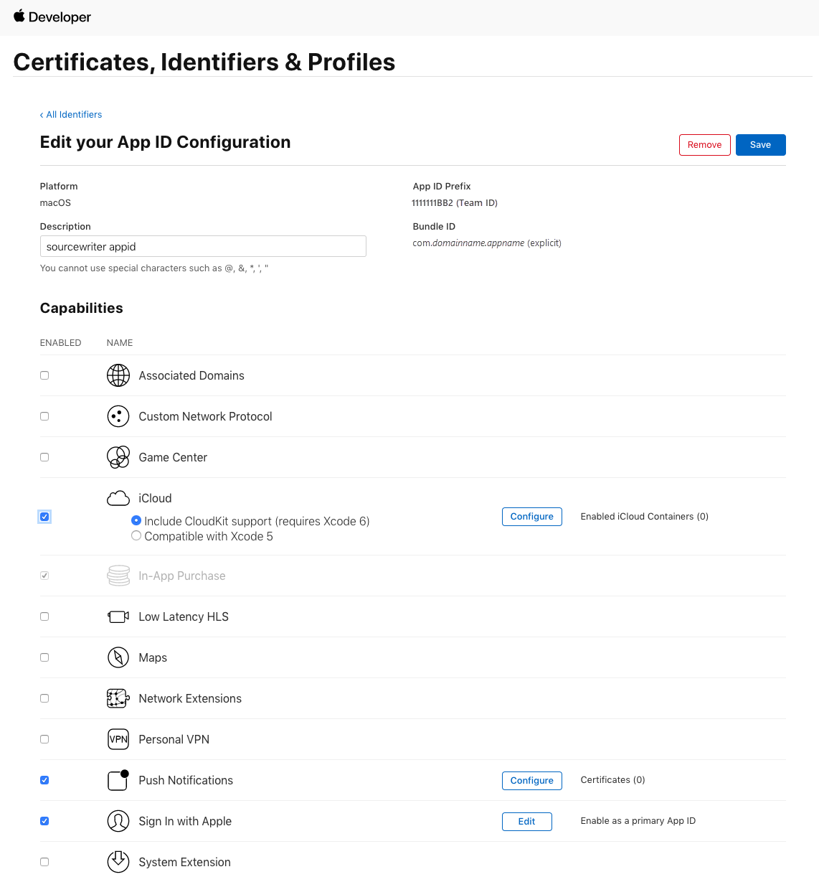Save the App ID configuration
The height and width of the screenshot is (882, 819).
(x=760, y=145)
